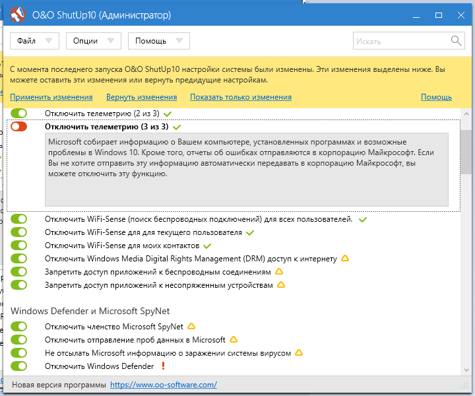This screenshot has width=475, height=396.
Task: Open the Опции menu
Action: click(x=94, y=41)
